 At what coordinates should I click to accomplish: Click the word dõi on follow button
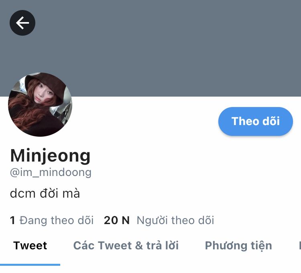click(x=271, y=121)
